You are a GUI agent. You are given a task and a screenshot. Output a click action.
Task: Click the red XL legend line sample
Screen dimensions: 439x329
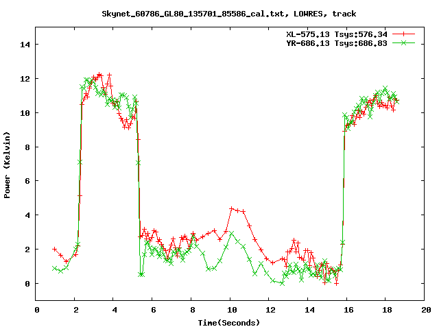tap(403, 34)
